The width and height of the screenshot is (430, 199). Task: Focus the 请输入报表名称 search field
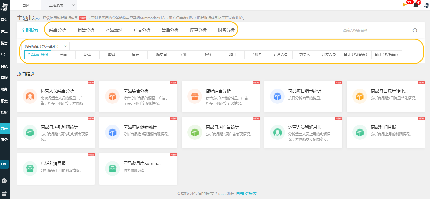click(x=380, y=30)
